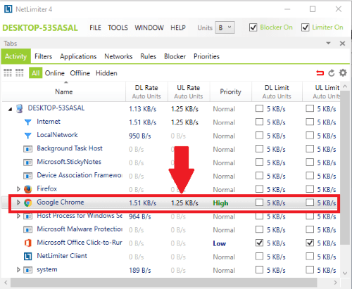Switch to the Applications tab
The width and height of the screenshot is (352, 289).
click(x=78, y=56)
